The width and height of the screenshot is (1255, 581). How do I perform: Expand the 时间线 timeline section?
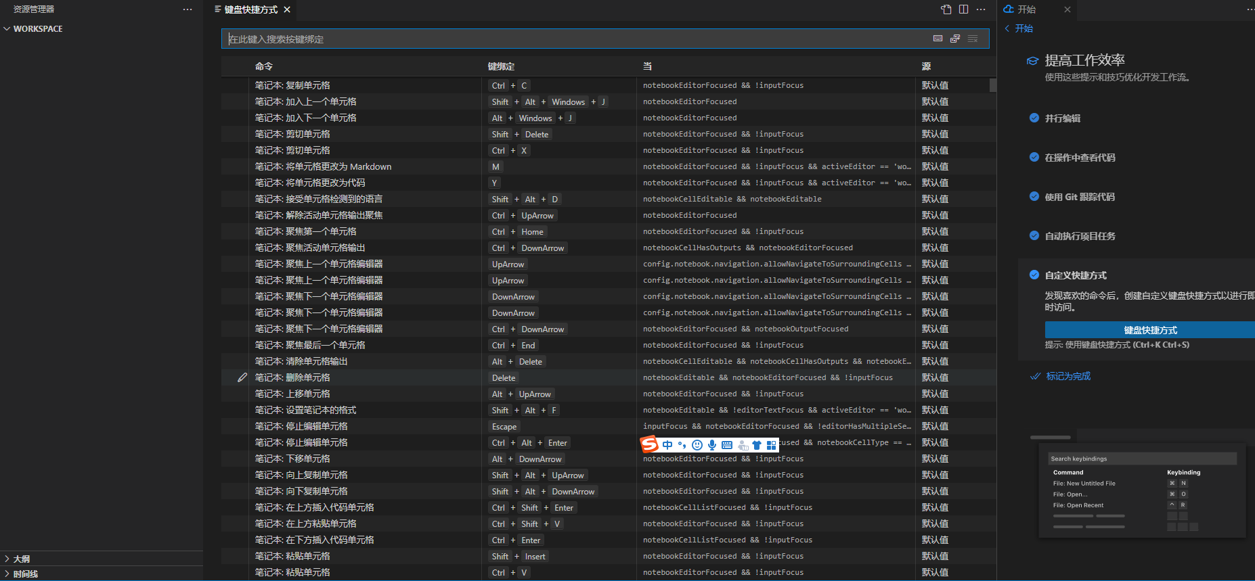coord(102,574)
